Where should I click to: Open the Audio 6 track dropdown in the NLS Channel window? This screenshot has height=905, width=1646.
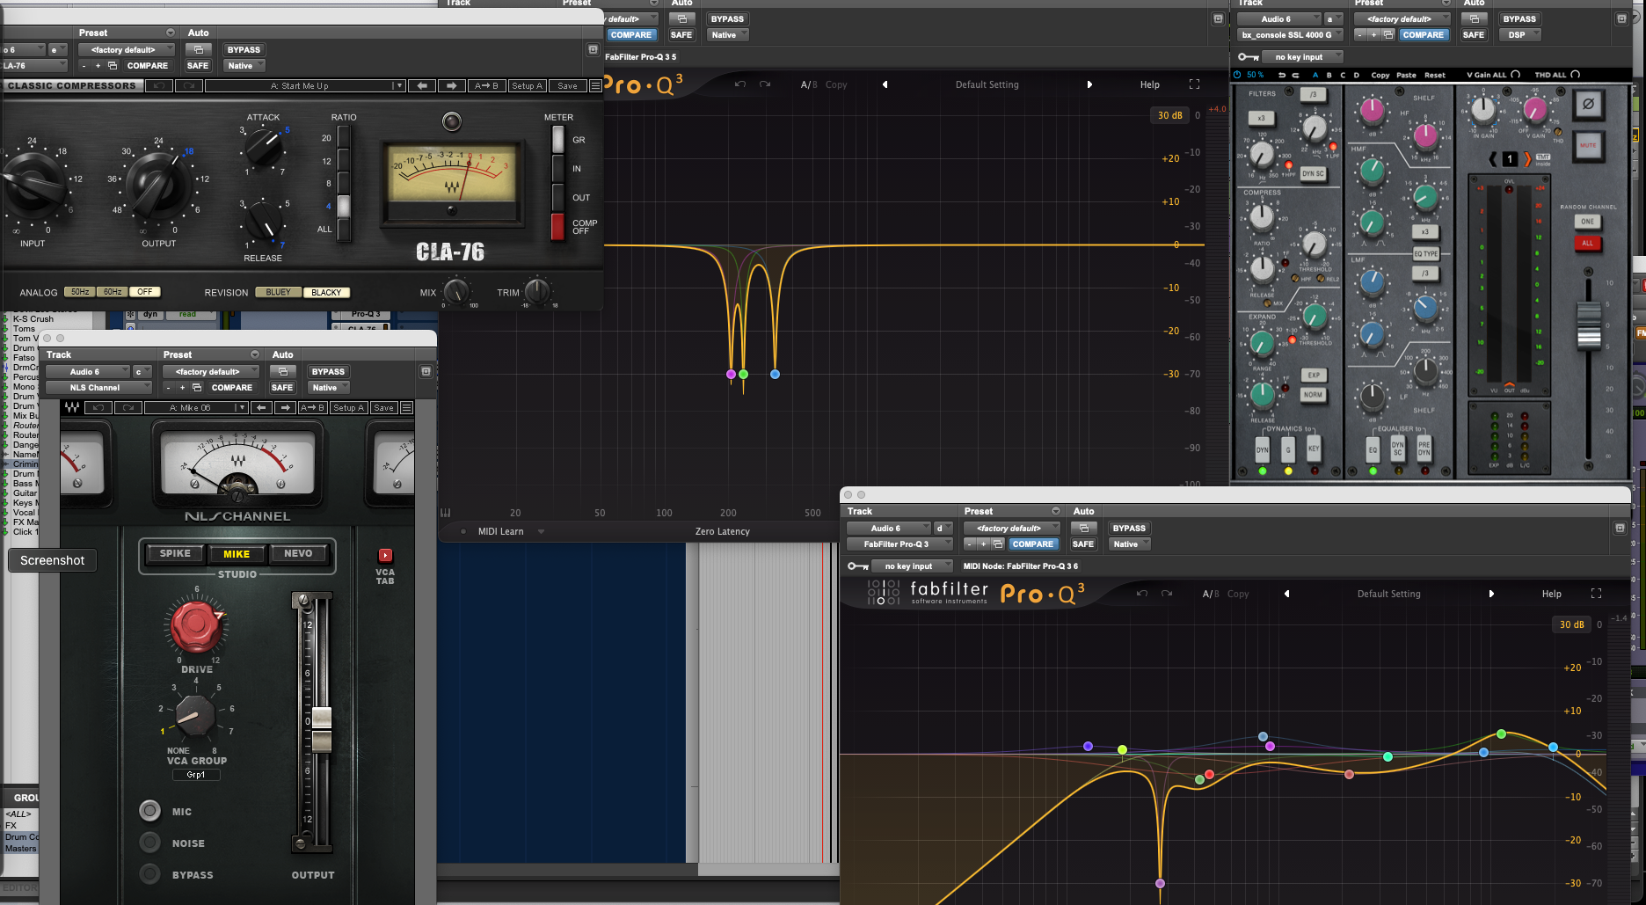coord(87,371)
